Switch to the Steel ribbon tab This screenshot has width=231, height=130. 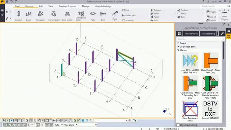click(17, 6)
